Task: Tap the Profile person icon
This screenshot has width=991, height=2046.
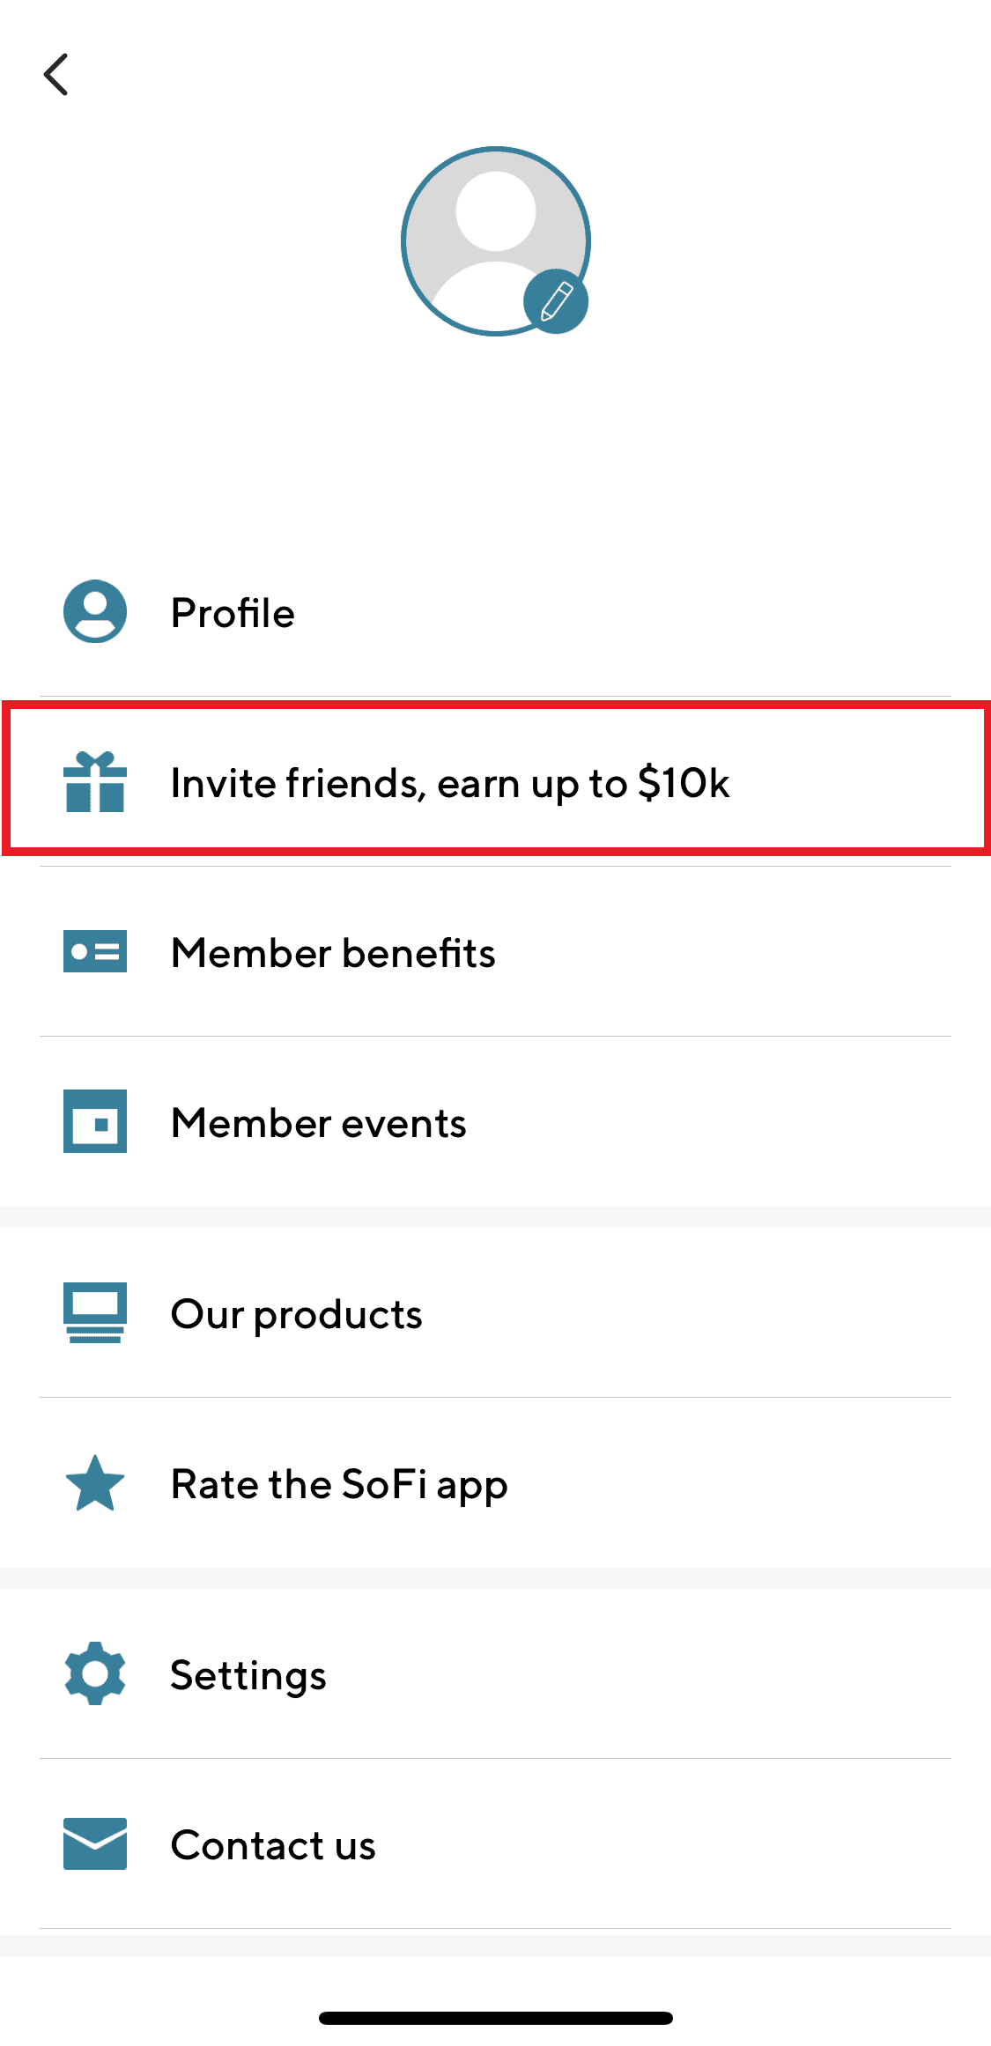Action: 95,611
